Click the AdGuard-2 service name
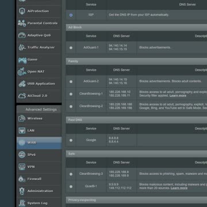The height and width of the screenshot is (207, 207). (91, 81)
